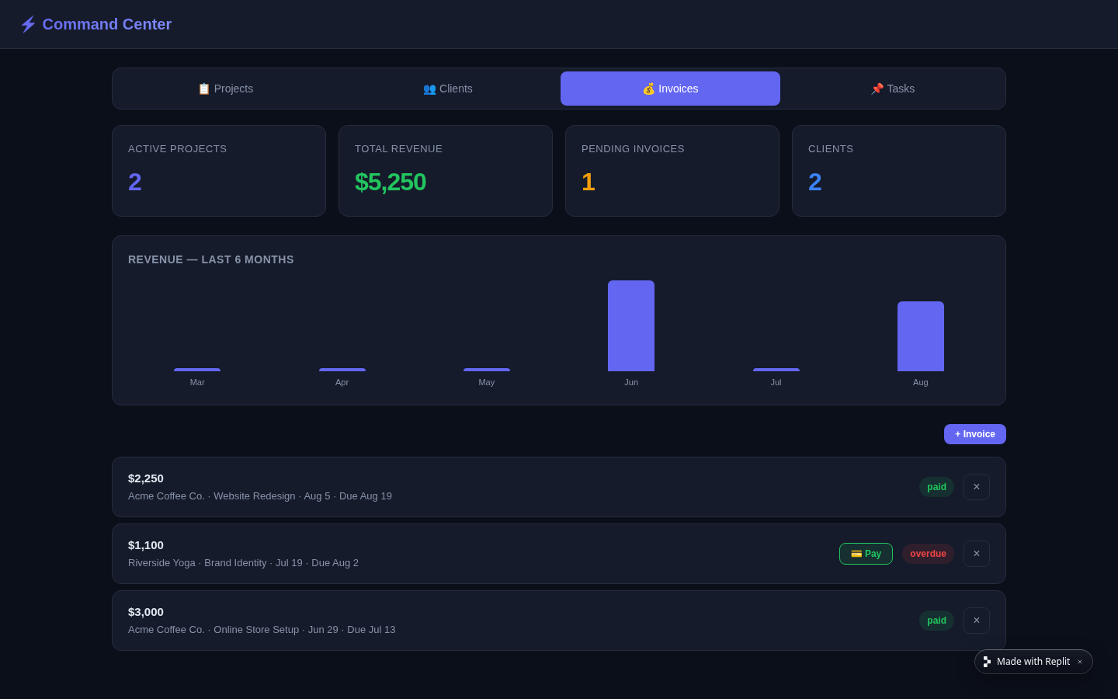1118x699 pixels.
Task: Switch to the Projects tab
Action: (x=226, y=89)
